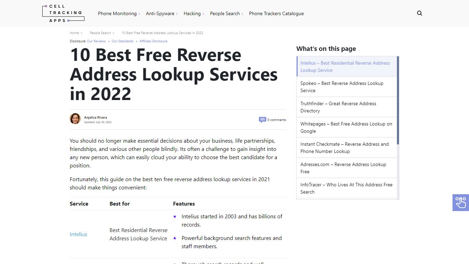Click the floating touch gesture widget icon
469x264 pixels.
(461, 202)
